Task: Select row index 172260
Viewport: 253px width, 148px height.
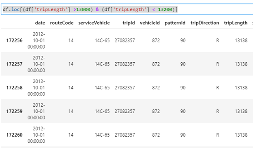Action: 14,135
